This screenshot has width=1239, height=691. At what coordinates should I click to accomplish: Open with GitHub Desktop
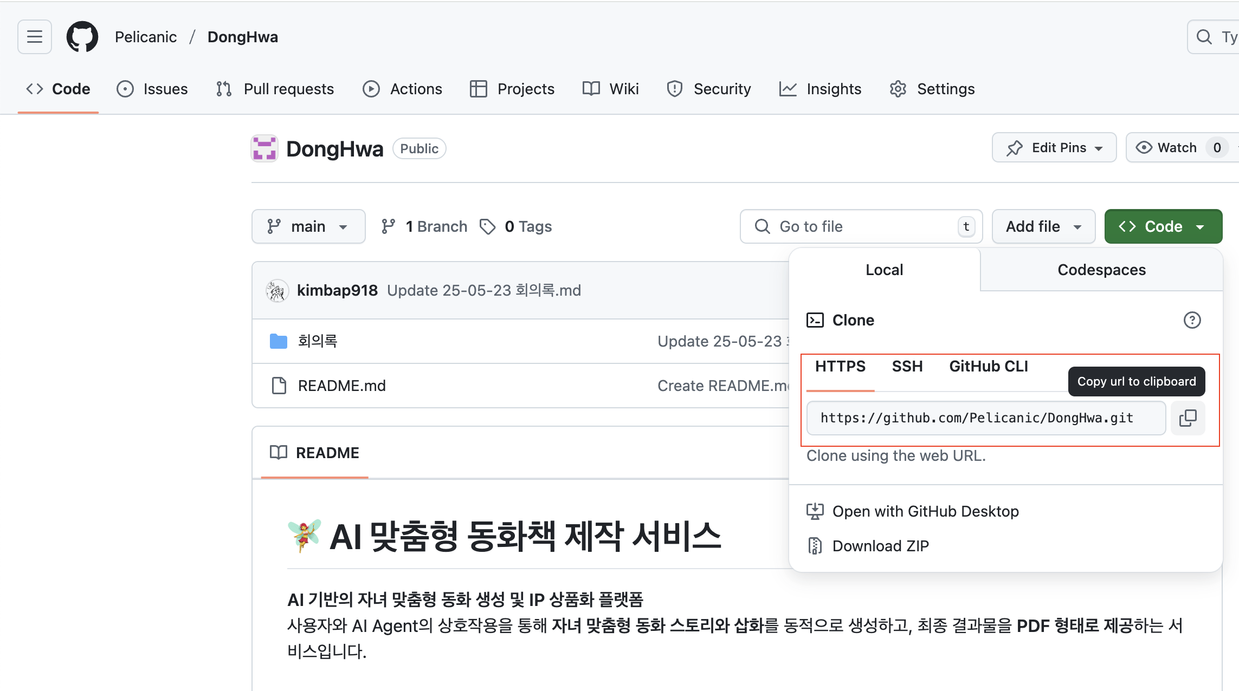(913, 511)
